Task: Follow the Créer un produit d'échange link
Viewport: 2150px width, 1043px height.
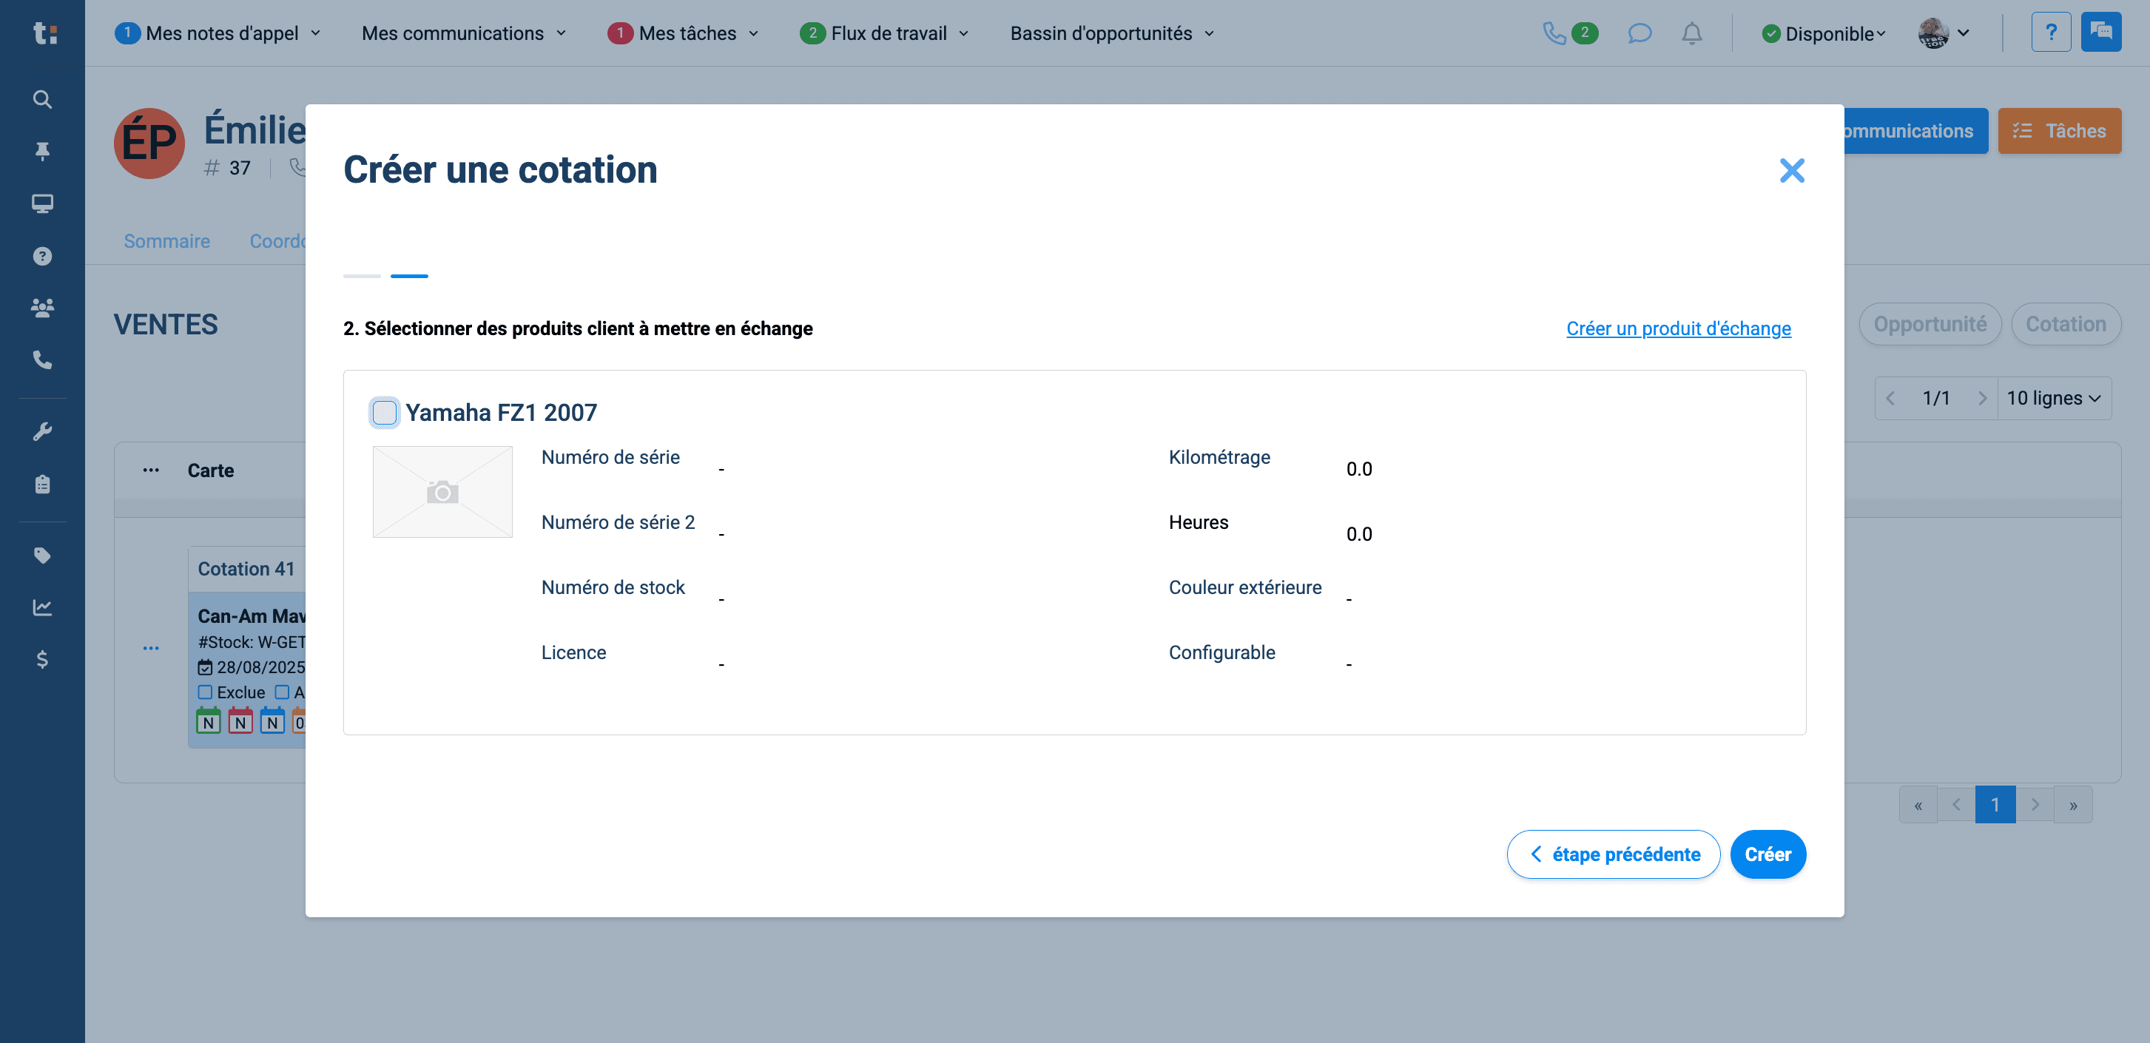Action: 1679,328
